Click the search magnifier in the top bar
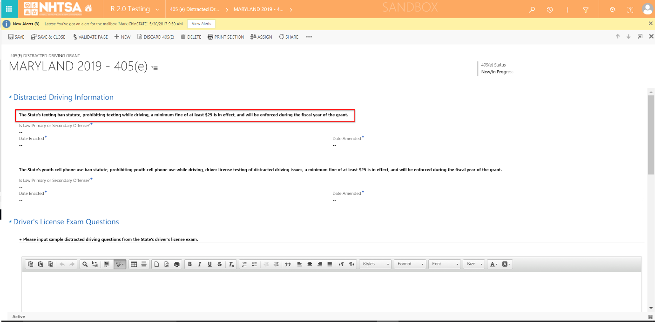 click(532, 10)
